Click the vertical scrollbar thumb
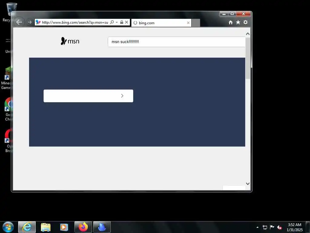The height and width of the screenshot is (233, 310). point(248,58)
